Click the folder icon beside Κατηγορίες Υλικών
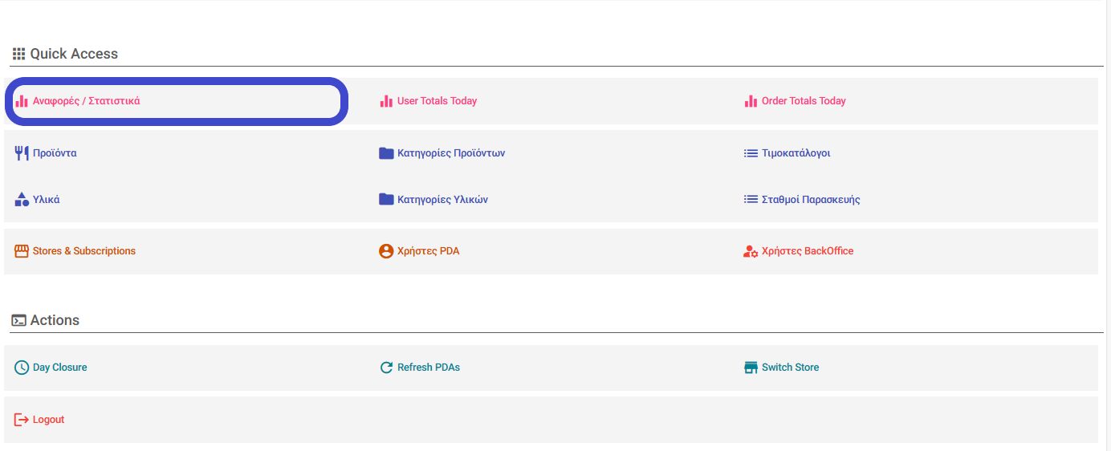 click(x=386, y=199)
